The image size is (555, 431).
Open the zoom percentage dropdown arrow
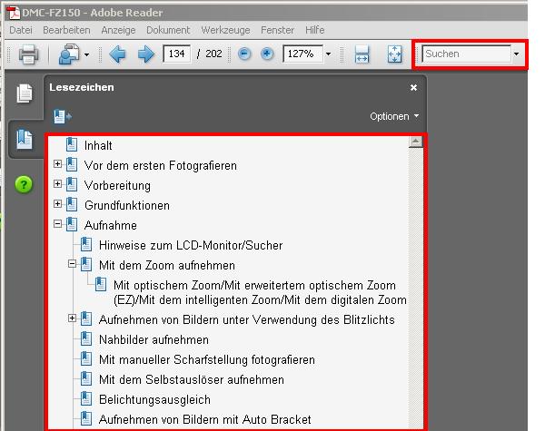tap(329, 54)
